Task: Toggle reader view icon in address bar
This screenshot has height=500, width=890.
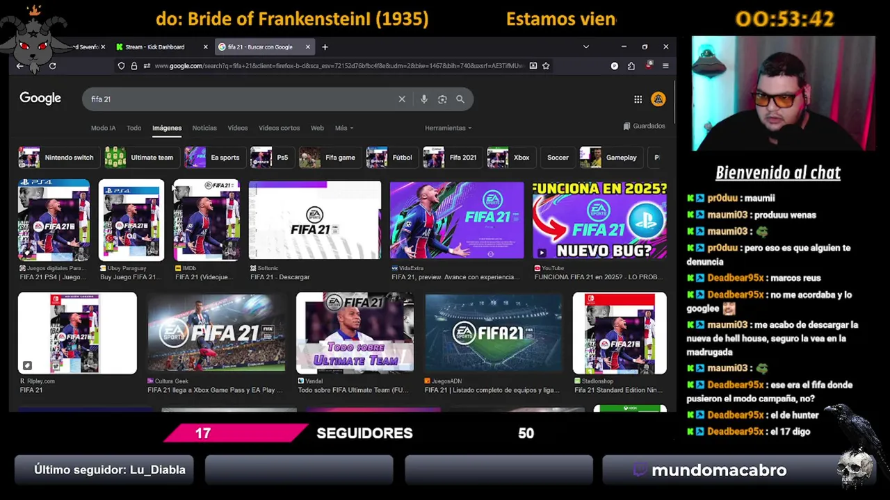Action: coord(533,66)
